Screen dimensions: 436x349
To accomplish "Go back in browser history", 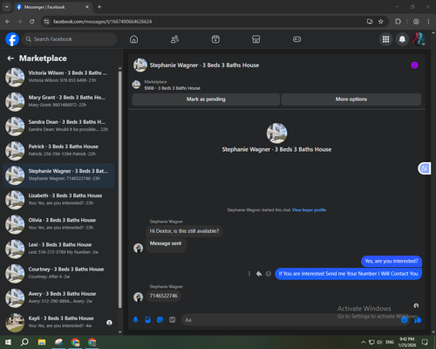I will click(x=8, y=22).
